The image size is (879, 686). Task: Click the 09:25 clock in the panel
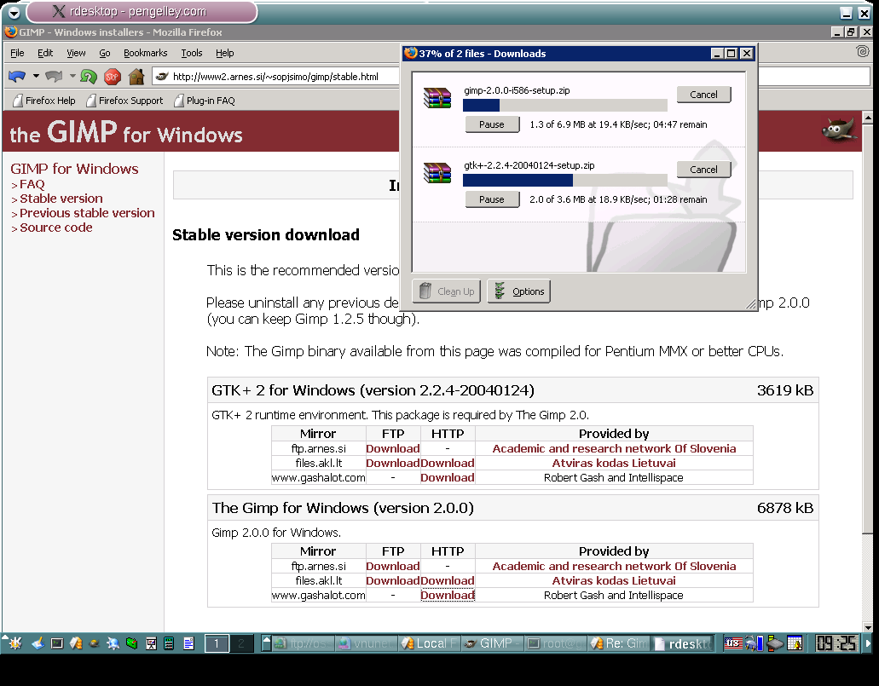click(x=836, y=643)
